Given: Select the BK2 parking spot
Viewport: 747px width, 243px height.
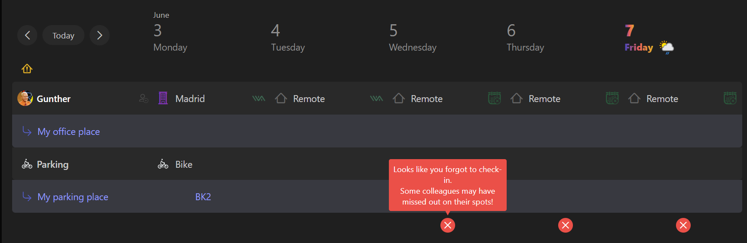Looking at the screenshot, I should (203, 197).
